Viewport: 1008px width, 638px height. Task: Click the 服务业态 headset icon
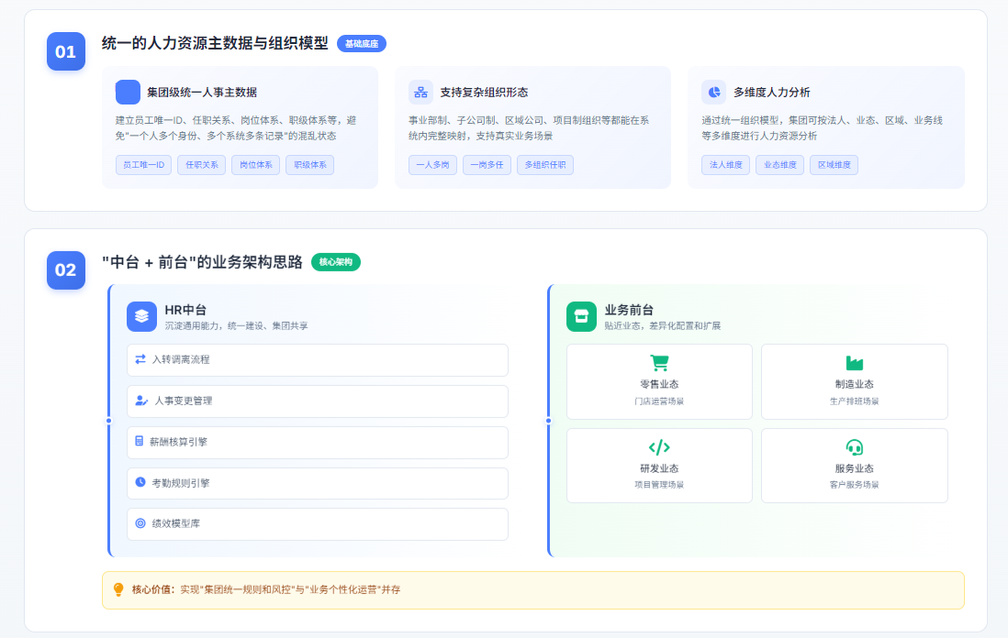pos(854,447)
